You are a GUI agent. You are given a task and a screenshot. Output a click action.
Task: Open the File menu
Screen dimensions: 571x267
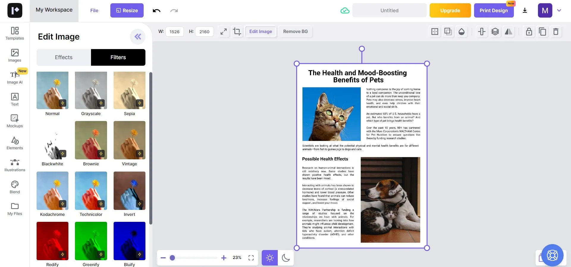(x=94, y=10)
